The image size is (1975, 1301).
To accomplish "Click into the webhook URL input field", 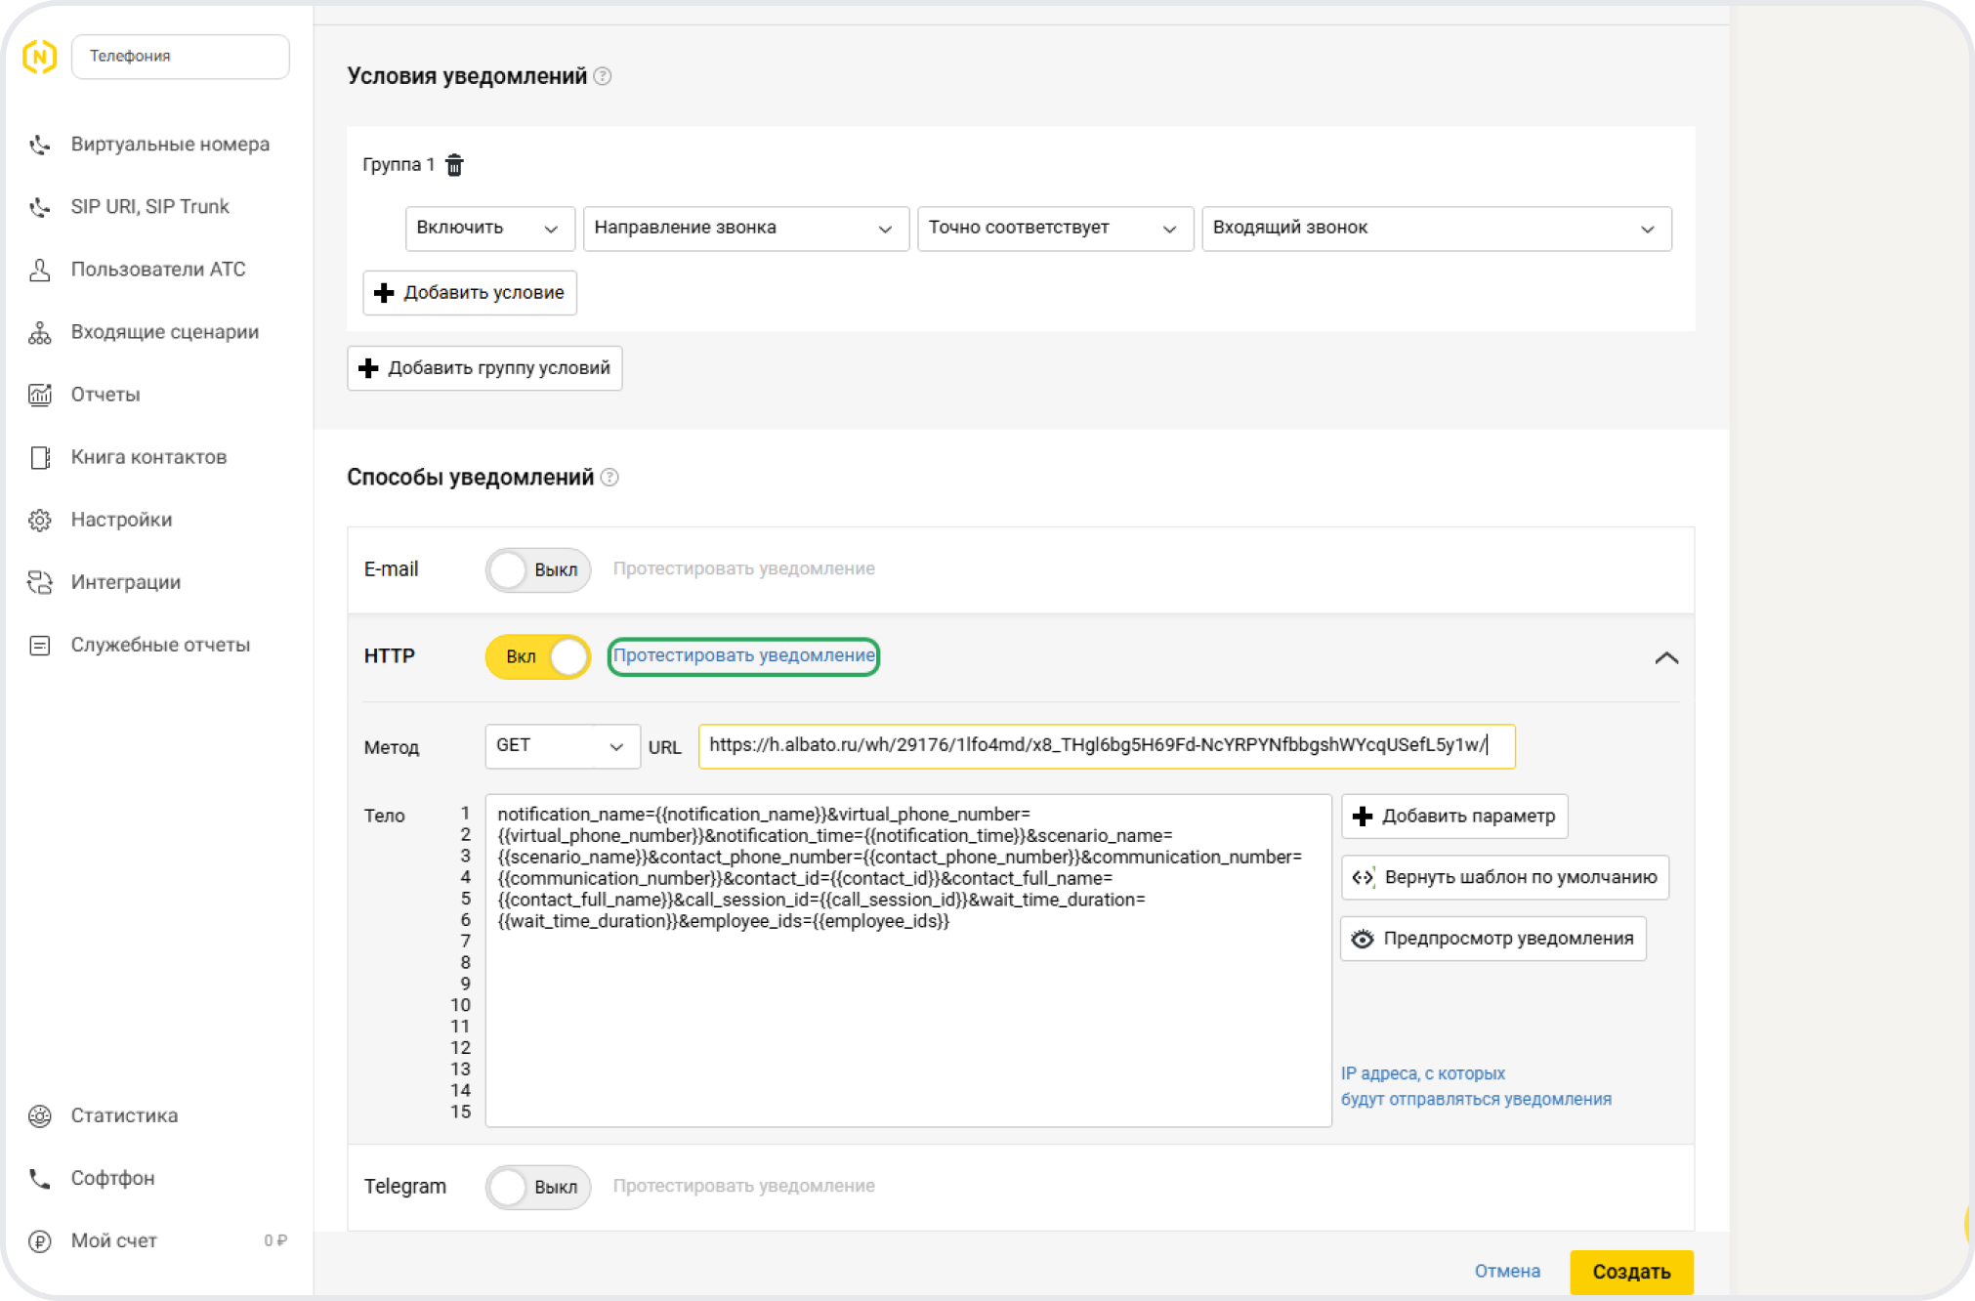I will click(1106, 746).
